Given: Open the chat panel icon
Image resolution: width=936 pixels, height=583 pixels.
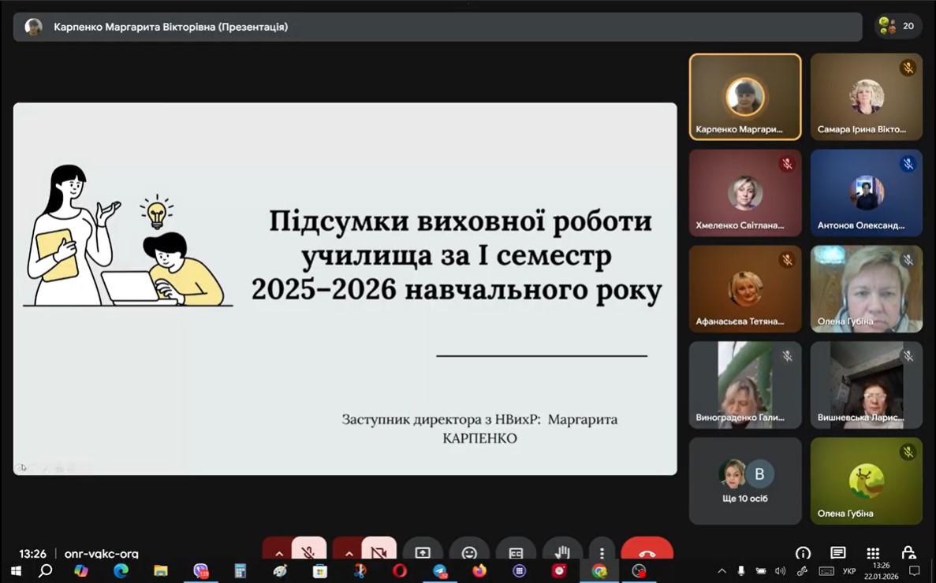Looking at the screenshot, I should click(x=837, y=553).
